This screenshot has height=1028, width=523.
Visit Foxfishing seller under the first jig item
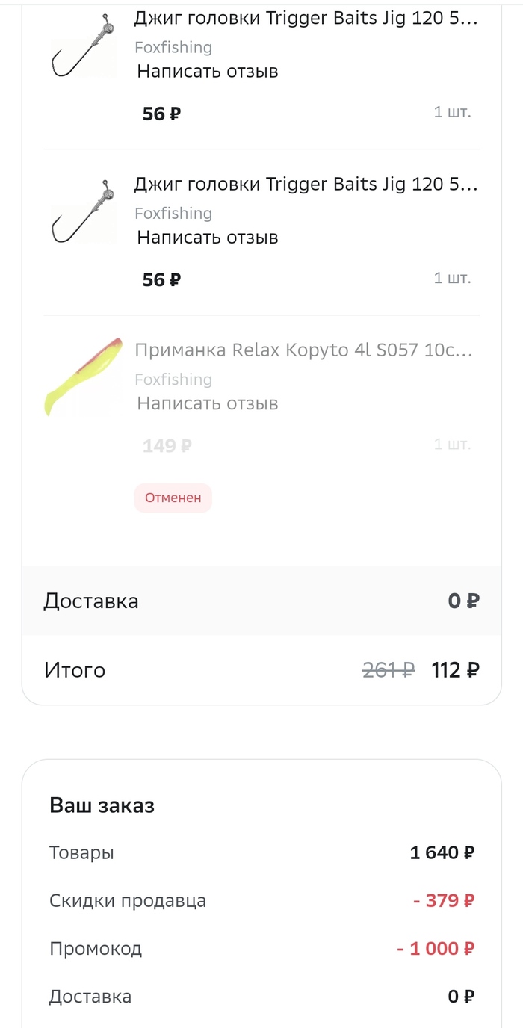coord(173,48)
